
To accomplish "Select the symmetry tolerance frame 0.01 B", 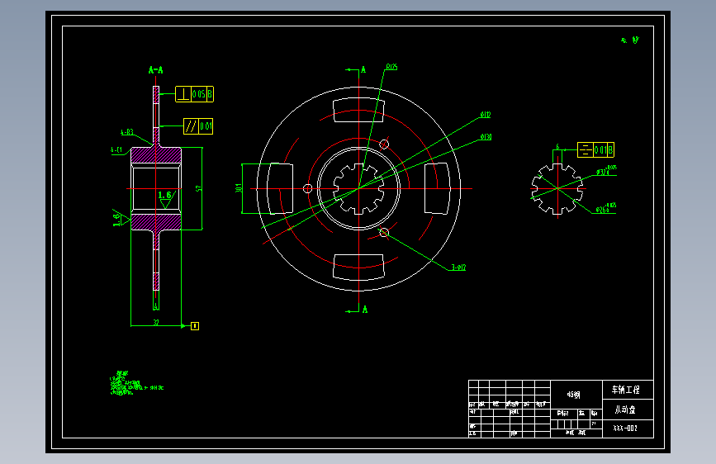I will [595, 149].
